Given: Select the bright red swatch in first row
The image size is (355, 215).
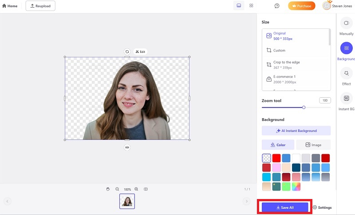Looking at the screenshot, I should (276, 158).
